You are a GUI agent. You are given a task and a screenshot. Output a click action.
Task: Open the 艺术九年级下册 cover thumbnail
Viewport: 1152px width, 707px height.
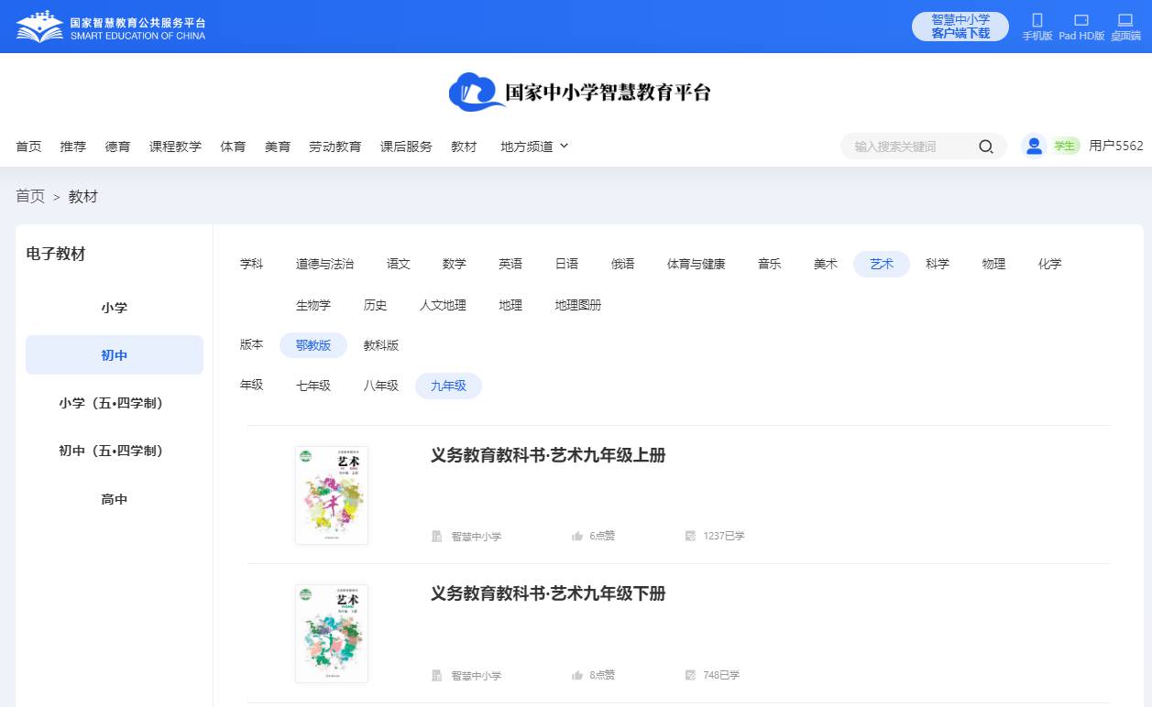[x=332, y=634]
